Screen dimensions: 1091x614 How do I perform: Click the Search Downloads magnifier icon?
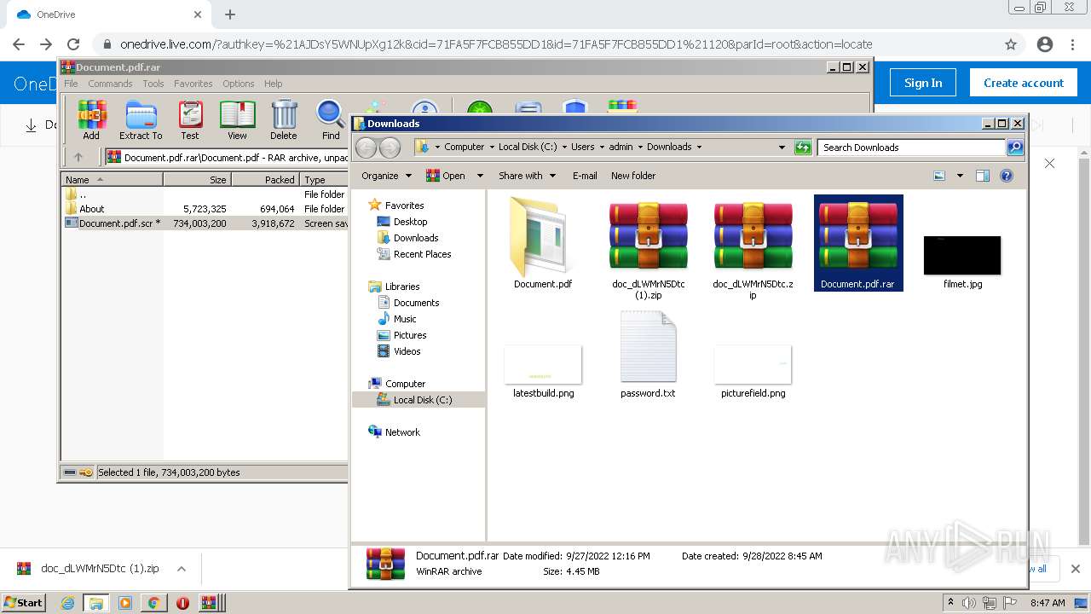[x=1014, y=148]
